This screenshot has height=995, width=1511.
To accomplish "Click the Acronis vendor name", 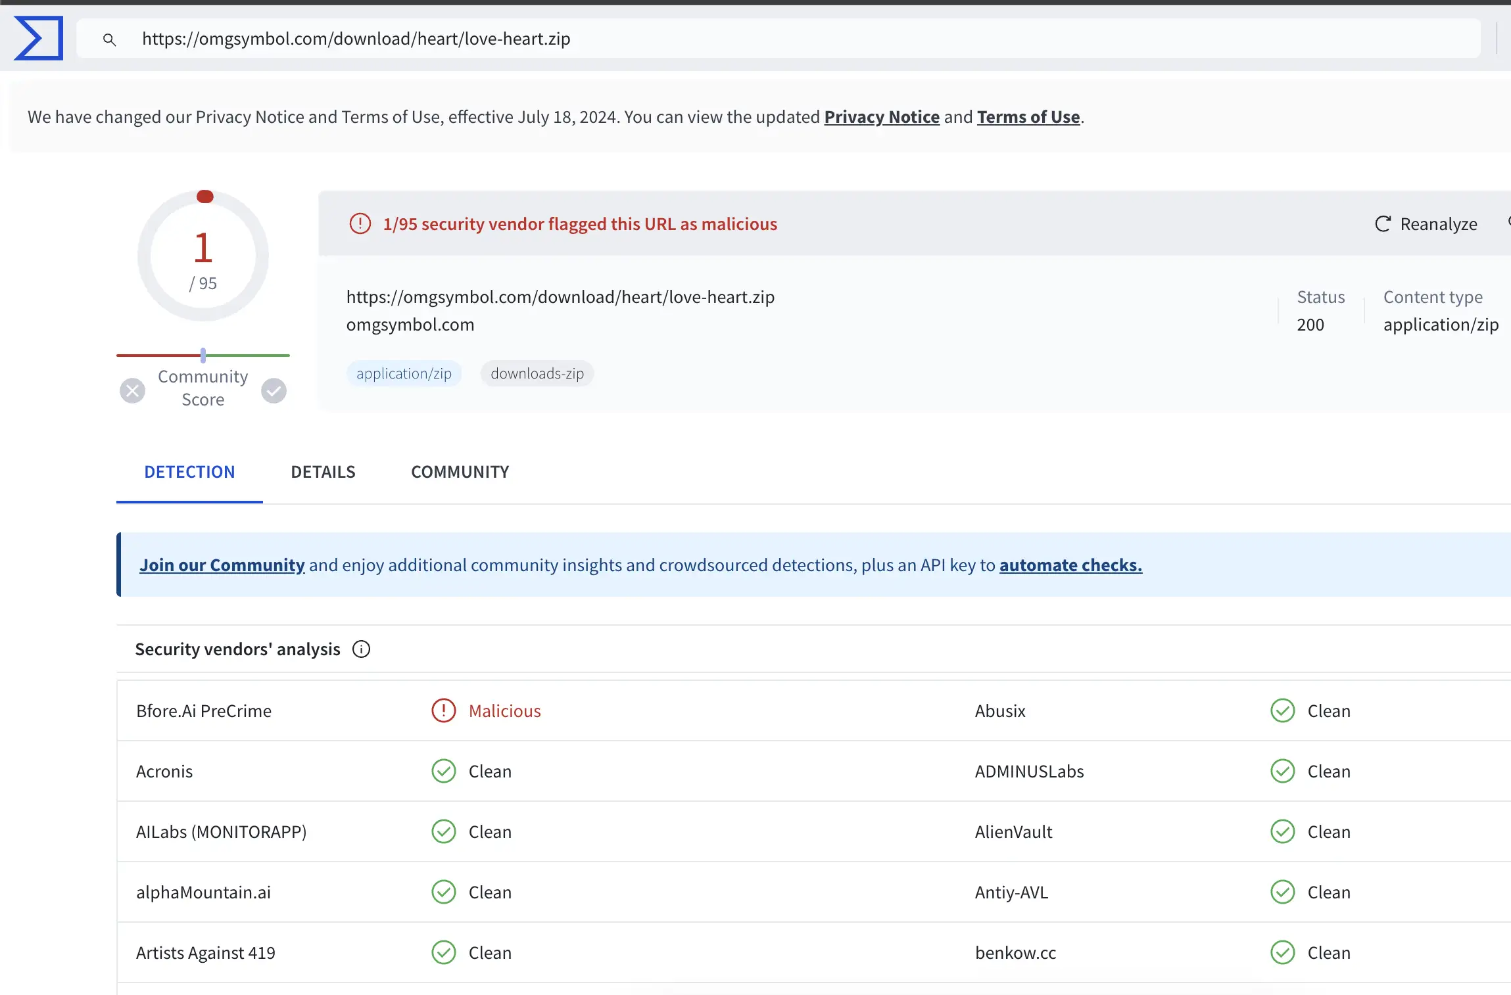I will (164, 772).
